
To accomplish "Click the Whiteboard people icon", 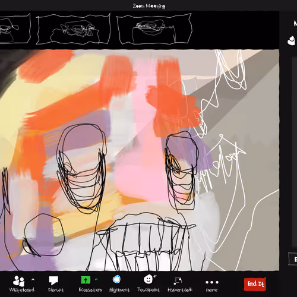I will tap(18, 281).
